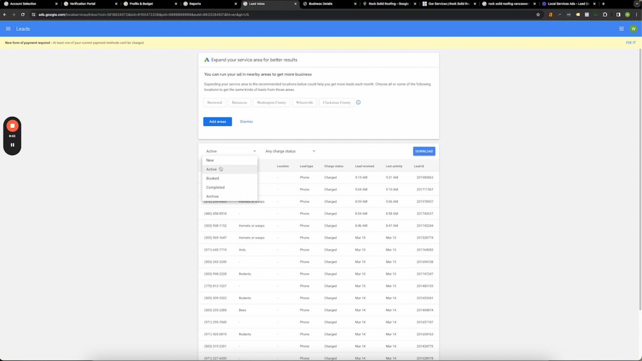Switch to the Business Details tab

point(329,4)
